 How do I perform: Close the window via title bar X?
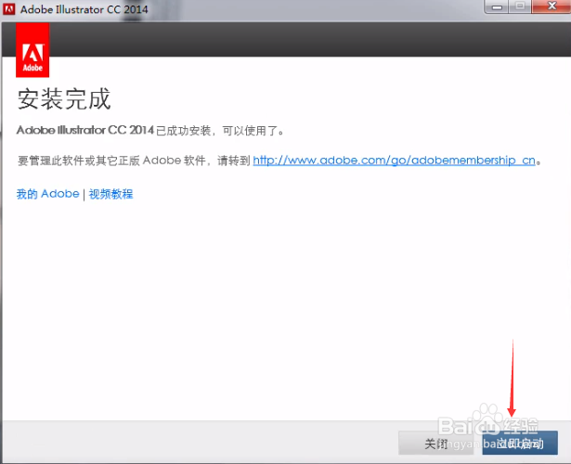[x=552, y=6]
